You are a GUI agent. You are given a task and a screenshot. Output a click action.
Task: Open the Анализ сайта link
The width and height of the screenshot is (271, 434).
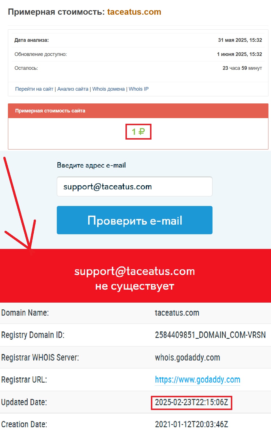(73, 89)
